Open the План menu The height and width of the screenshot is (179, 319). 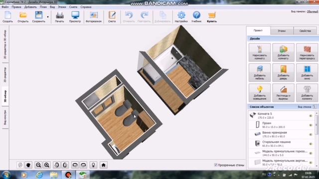pyautogui.click(x=43, y=7)
